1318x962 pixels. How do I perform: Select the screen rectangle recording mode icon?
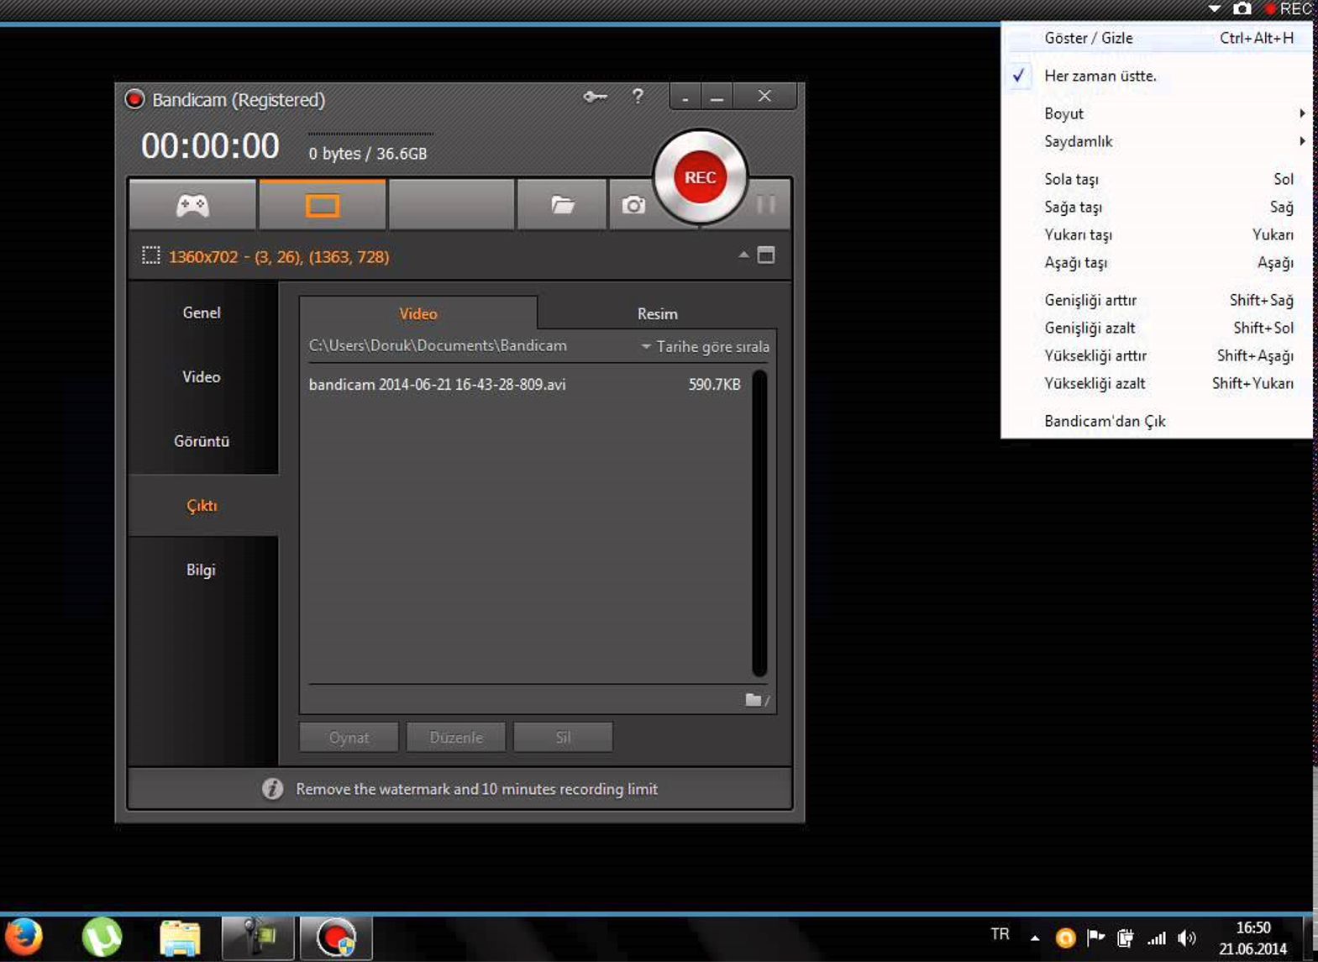click(x=323, y=205)
